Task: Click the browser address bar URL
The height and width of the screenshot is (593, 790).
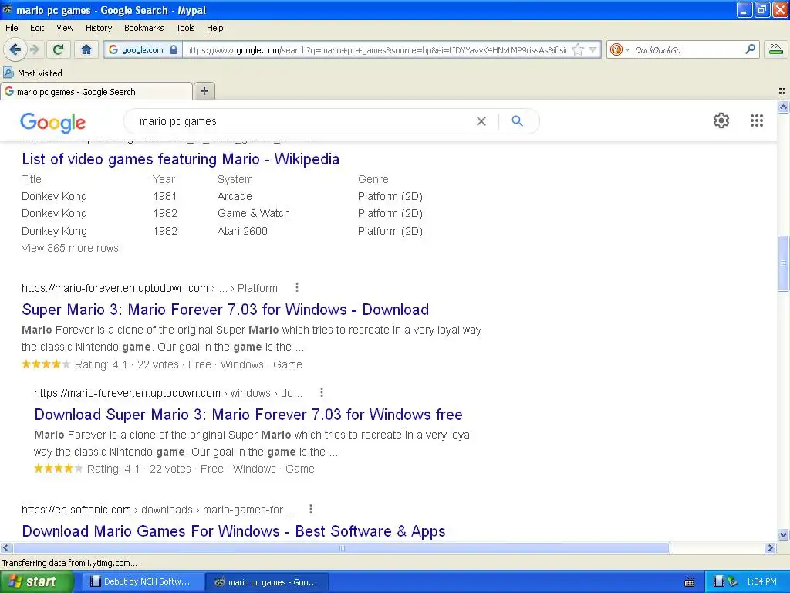Action: [x=376, y=50]
